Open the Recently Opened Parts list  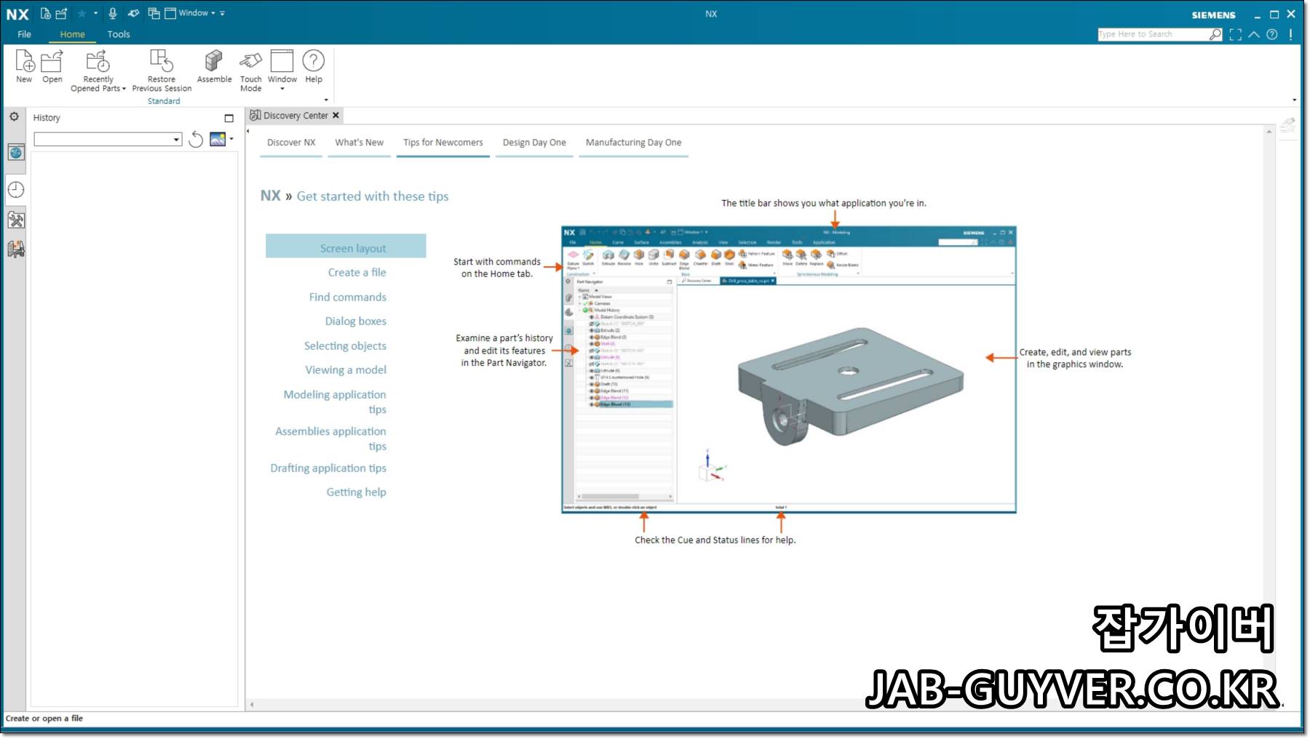(x=98, y=71)
